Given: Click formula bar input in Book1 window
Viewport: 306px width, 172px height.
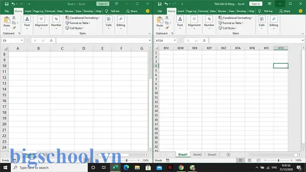Looking at the screenshot, I should (102, 41).
